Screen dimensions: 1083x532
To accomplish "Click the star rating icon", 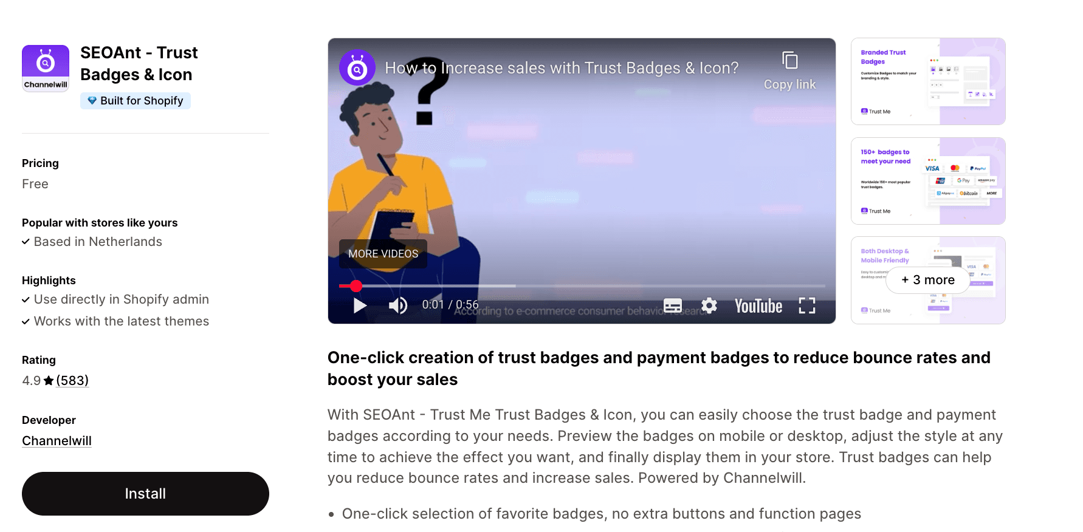I will tap(48, 380).
